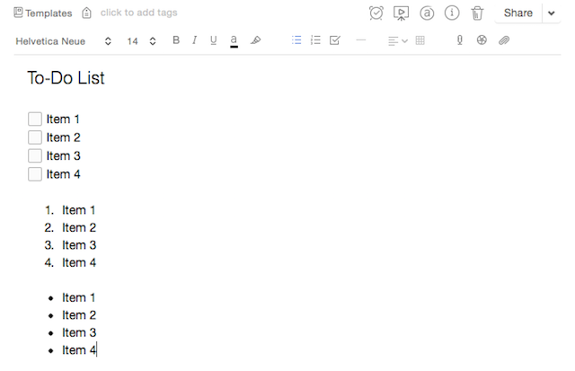This screenshot has height=371, width=575.
Task: Apply the highlighter tool
Action: (255, 40)
